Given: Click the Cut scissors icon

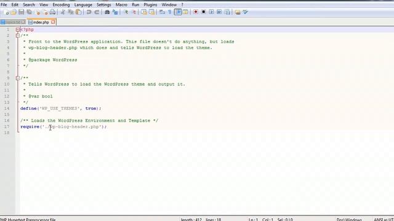Looking at the screenshot, I should click(63, 12).
